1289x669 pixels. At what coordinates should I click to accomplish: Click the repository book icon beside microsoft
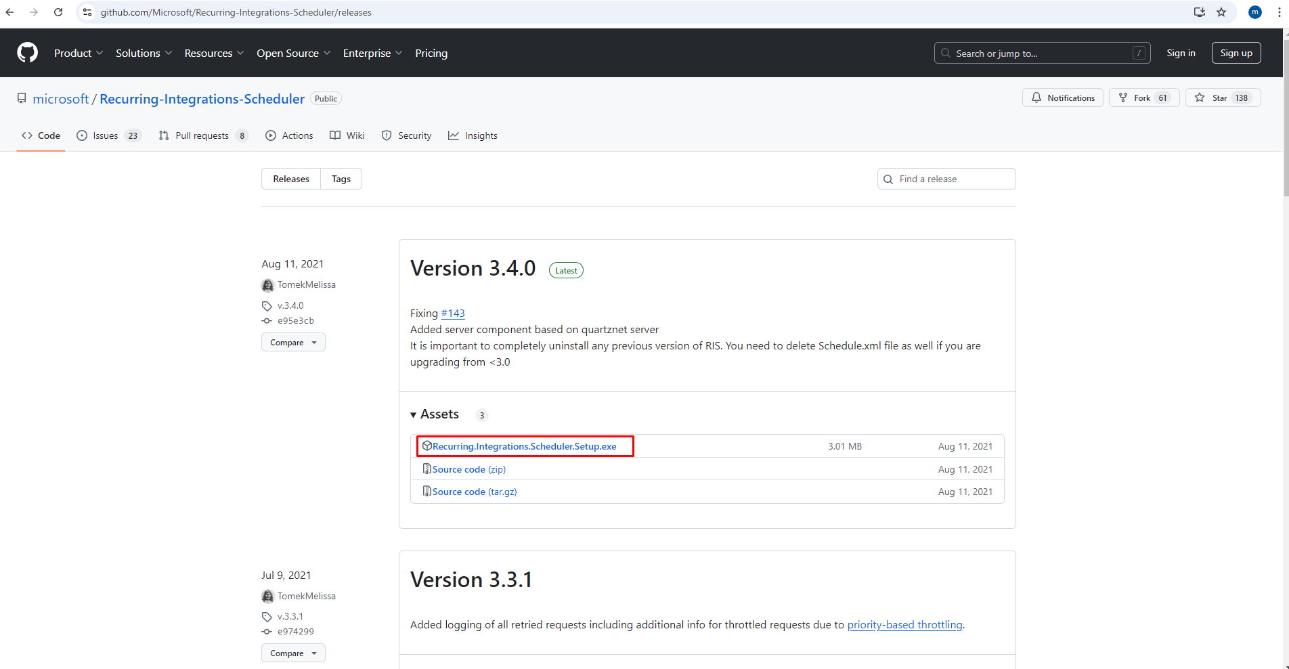[x=22, y=99]
